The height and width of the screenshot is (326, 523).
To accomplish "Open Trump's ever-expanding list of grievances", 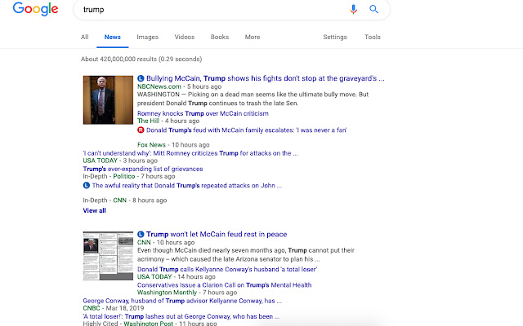I will click(143, 169).
